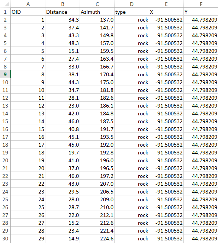Image resolution: width=218 pixels, height=243 pixels.
Task: Select Distance cell 45.0
Action: [62, 145]
